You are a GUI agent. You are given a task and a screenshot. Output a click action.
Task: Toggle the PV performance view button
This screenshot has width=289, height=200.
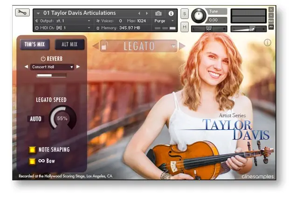[x=271, y=27]
